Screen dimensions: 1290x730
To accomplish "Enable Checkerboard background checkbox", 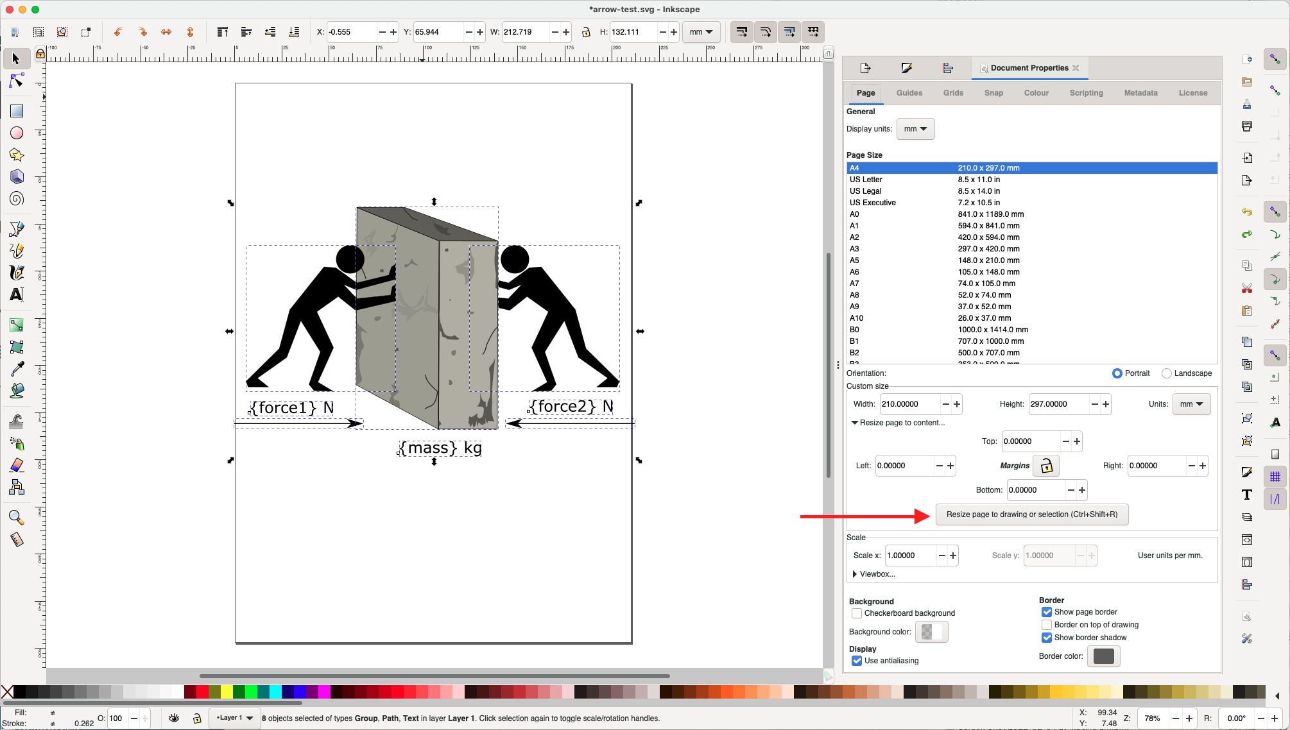I will [x=856, y=613].
